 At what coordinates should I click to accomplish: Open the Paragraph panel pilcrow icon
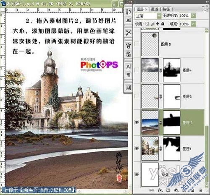pos(129,75)
